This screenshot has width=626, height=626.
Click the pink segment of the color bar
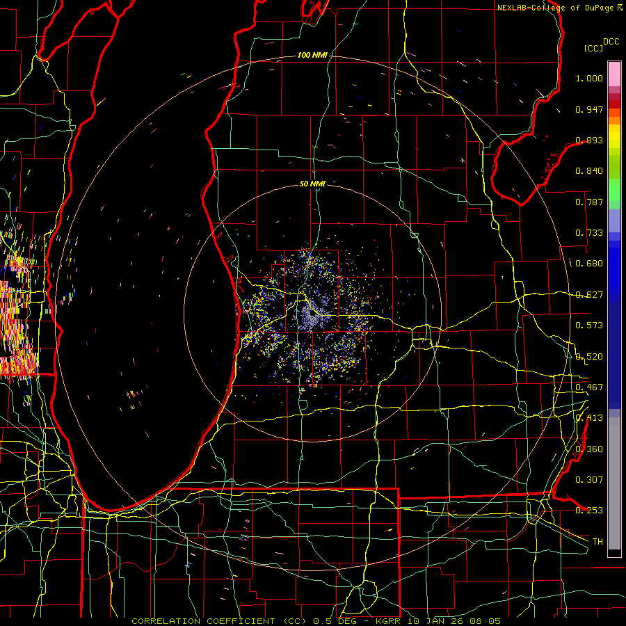pos(614,74)
